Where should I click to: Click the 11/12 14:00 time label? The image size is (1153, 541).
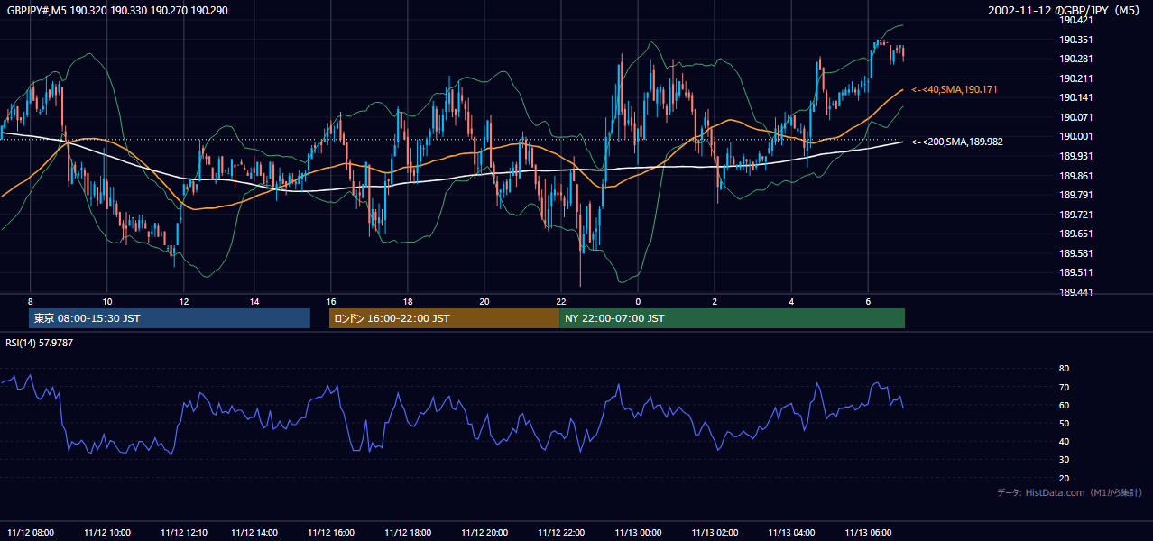pyautogui.click(x=254, y=532)
